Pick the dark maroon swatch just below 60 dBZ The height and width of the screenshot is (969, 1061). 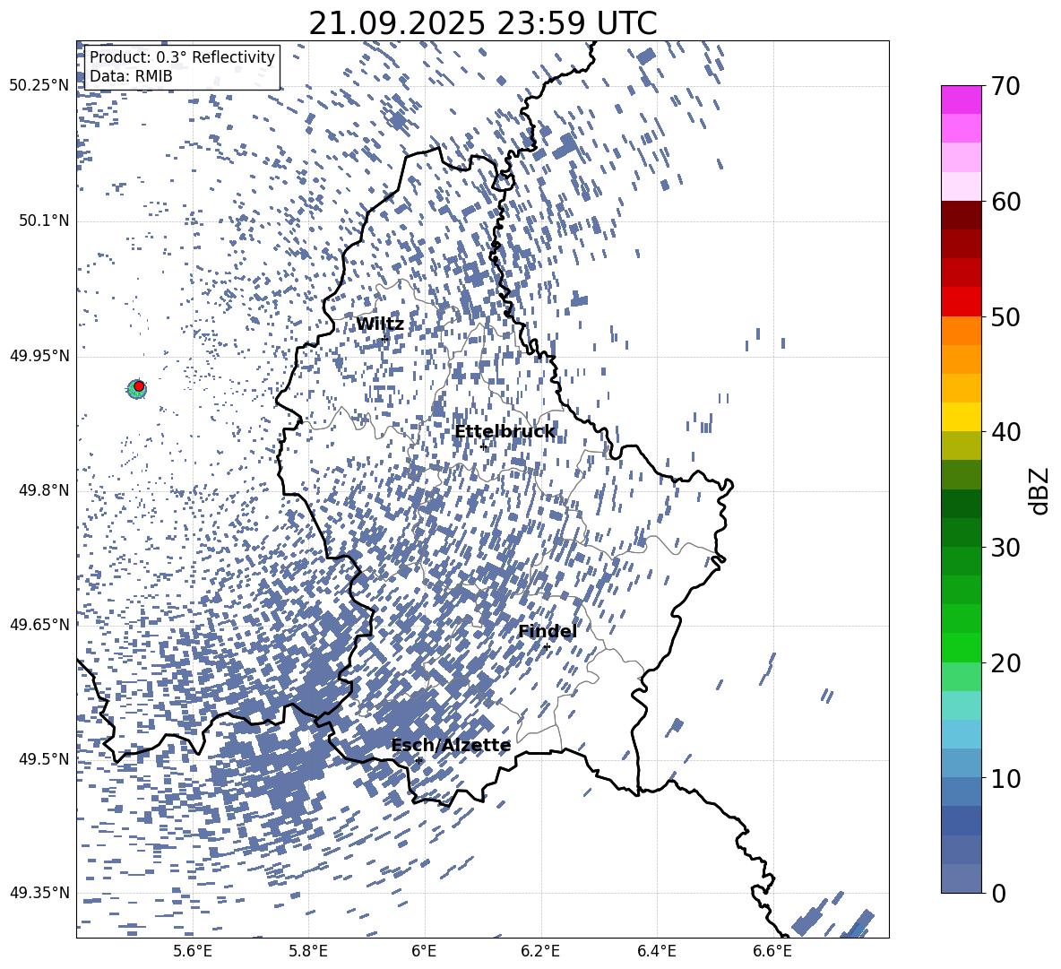coord(961,215)
